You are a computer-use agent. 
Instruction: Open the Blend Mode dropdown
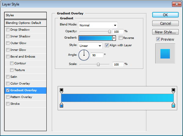(x=98, y=25)
